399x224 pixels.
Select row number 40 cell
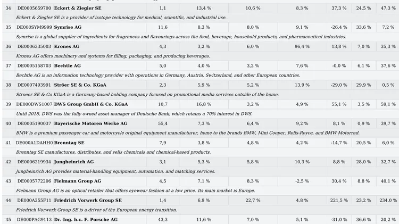pyautogui.click(x=8, y=123)
